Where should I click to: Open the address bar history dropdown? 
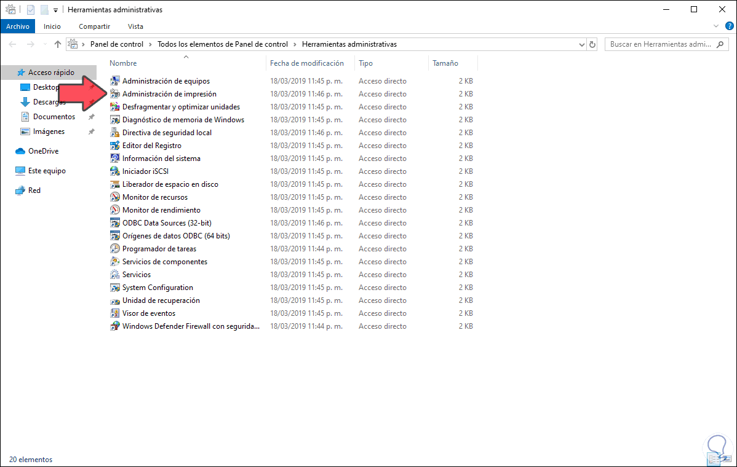coord(581,45)
